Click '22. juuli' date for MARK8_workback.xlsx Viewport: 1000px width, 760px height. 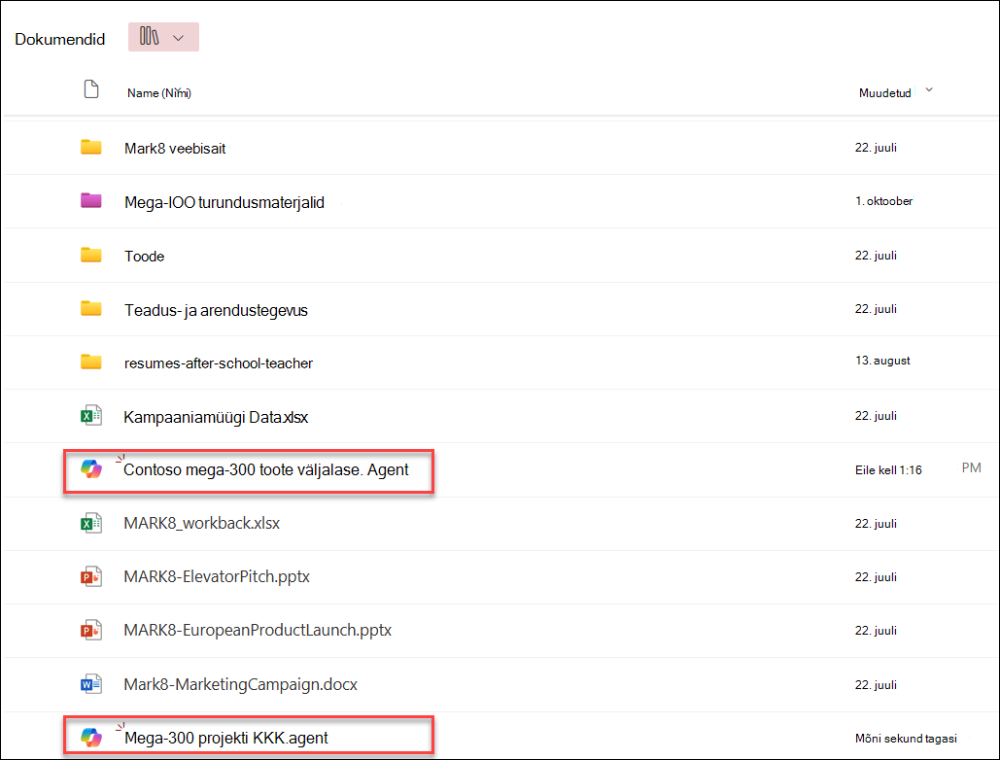[876, 524]
